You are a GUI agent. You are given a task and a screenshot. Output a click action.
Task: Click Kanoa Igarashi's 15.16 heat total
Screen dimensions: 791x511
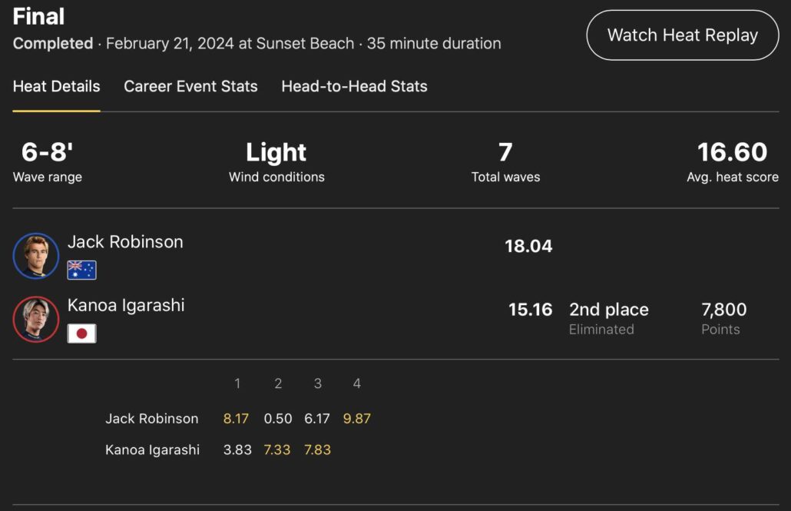[x=530, y=310]
